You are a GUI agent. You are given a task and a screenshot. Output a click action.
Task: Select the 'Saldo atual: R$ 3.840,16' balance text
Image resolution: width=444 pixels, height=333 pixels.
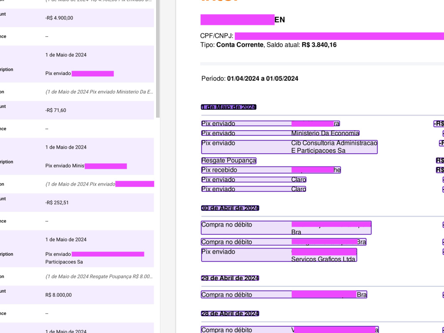(x=301, y=45)
